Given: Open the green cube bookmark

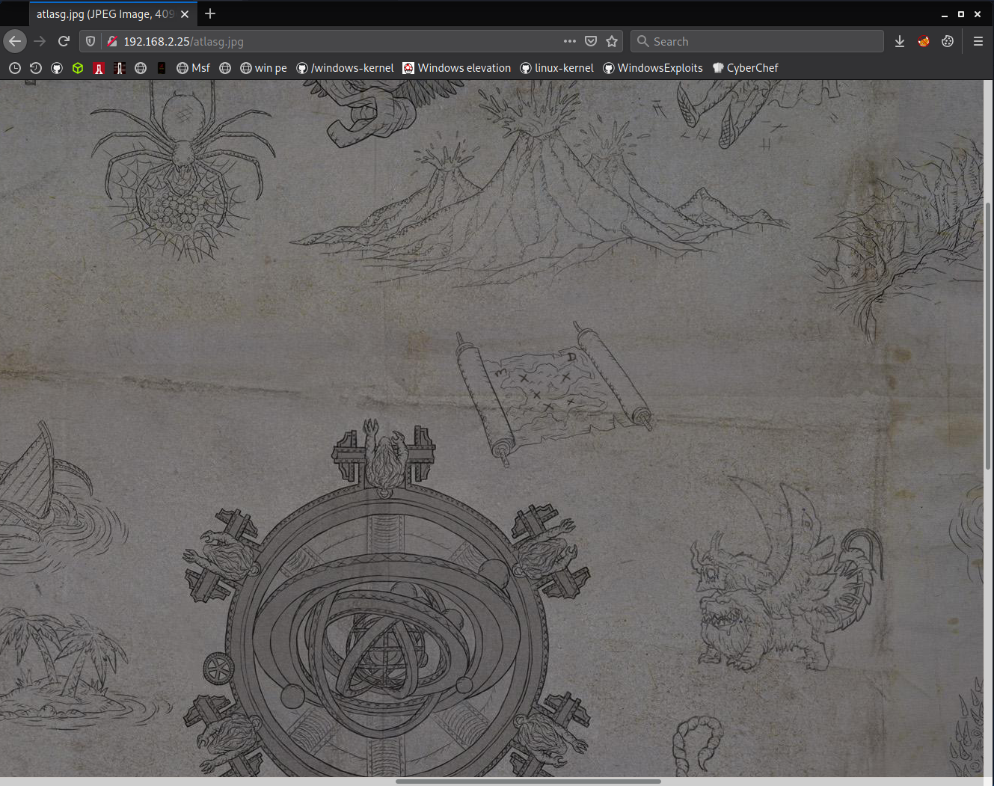Looking at the screenshot, I should click(78, 68).
